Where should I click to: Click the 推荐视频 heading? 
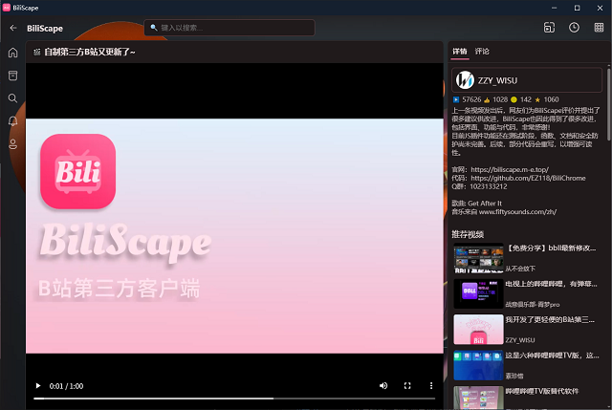click(468, 234)
